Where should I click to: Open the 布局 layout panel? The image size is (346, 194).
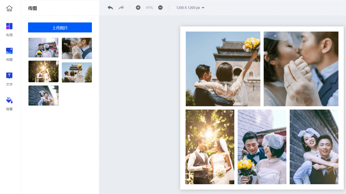point(9,29)
